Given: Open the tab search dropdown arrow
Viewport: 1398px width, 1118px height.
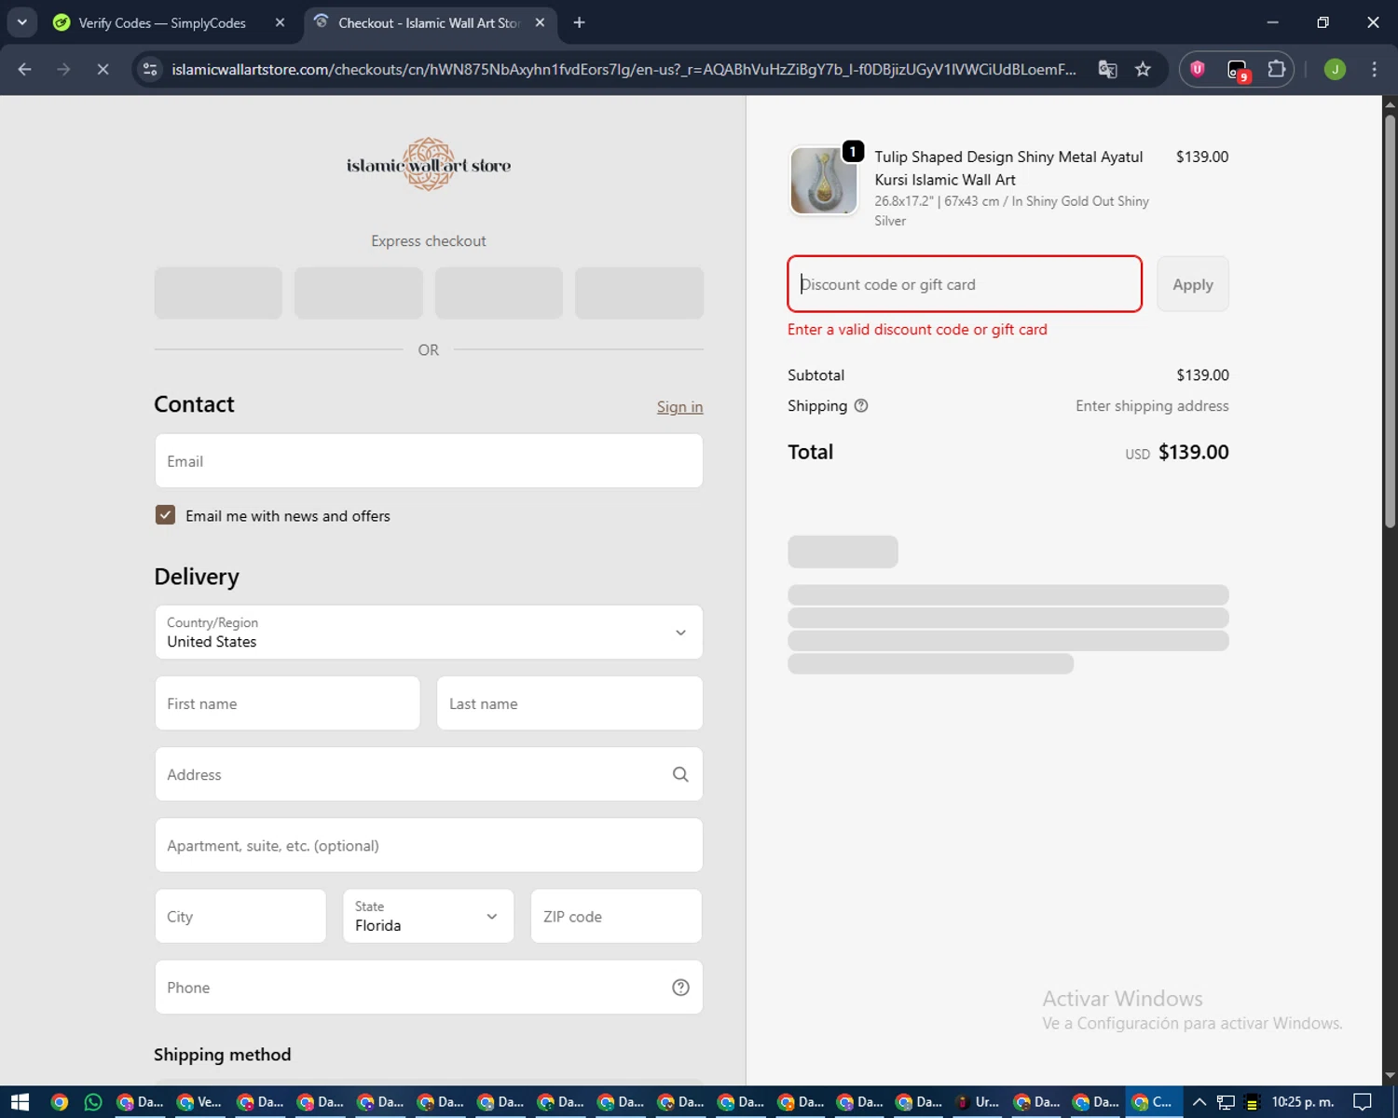Looking at the screenshot, I should tap(21, 22).
